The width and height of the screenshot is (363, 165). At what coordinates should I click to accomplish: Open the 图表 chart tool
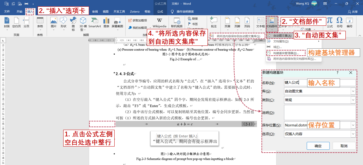point(106,22)
